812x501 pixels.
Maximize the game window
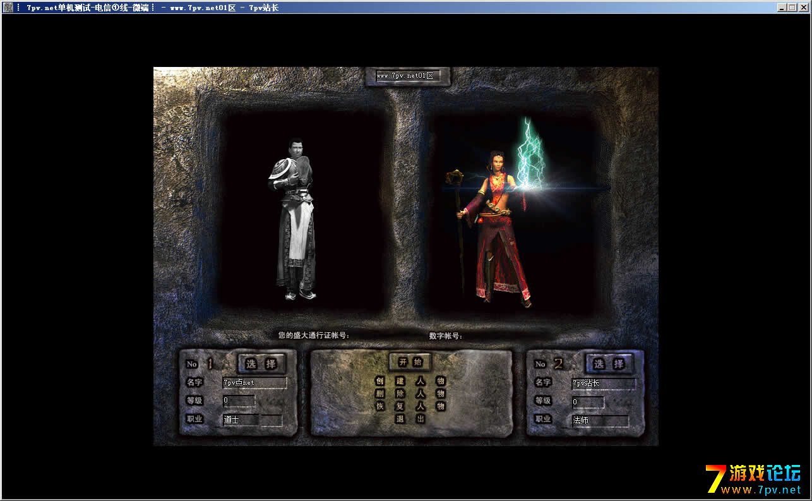[x=792, y=8]
